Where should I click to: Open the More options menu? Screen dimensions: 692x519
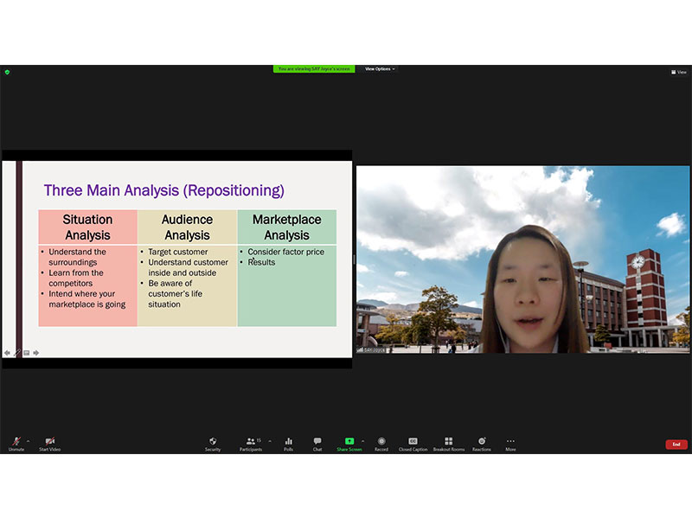coord(510,442)
